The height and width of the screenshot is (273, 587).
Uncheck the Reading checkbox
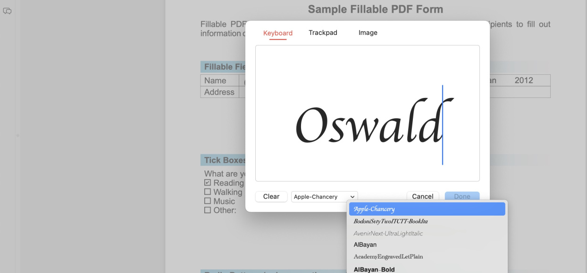pyautogui.click(x=207, y=183)
